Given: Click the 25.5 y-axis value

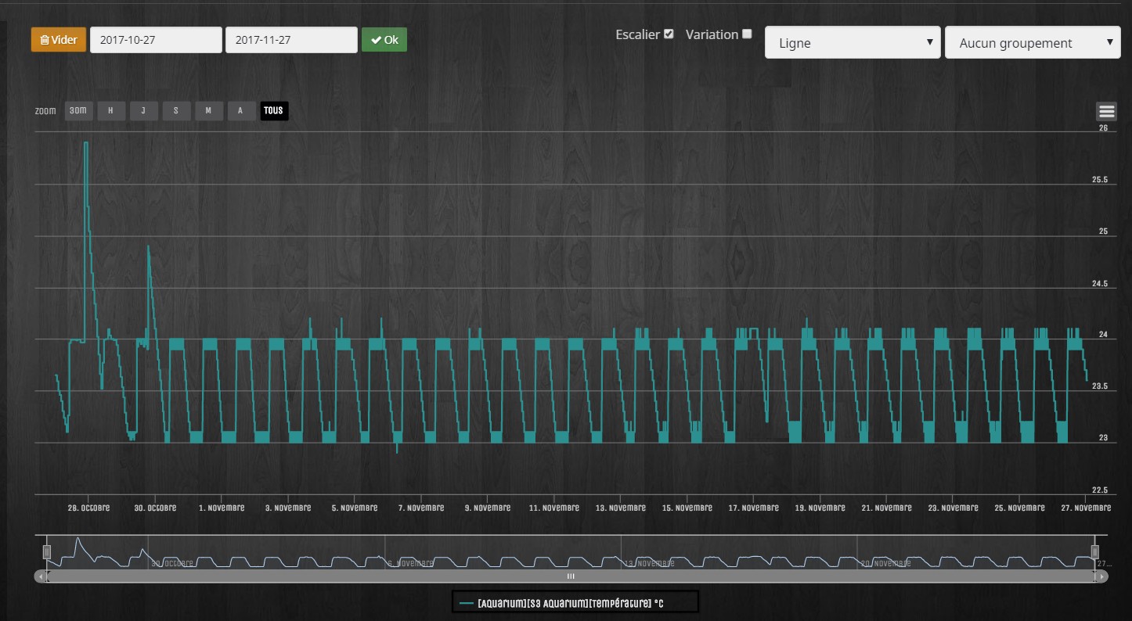Looking at the screenshot, I should (1100, 180).
